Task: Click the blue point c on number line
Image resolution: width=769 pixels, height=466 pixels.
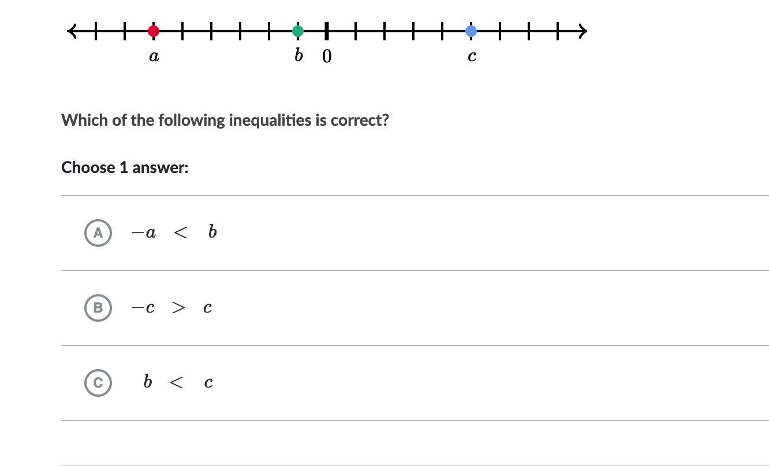Action: (x=471, y=31)
